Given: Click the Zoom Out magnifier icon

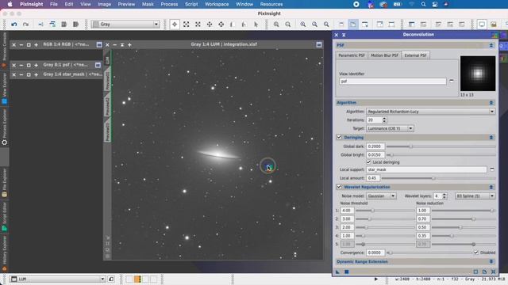Looking at the screenshot, I should [x=287, y=25].
